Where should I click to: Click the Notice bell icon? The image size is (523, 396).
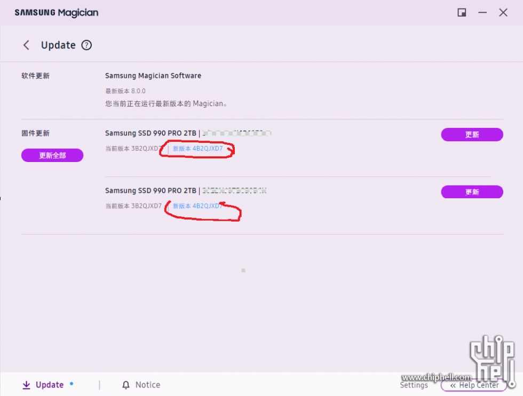coord(126,385)
